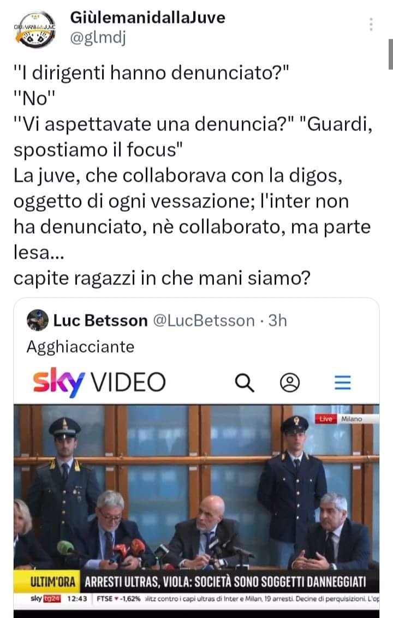Open the three-dot tweet options menu
Screen dimensions: 393x618
pos(371,24)
